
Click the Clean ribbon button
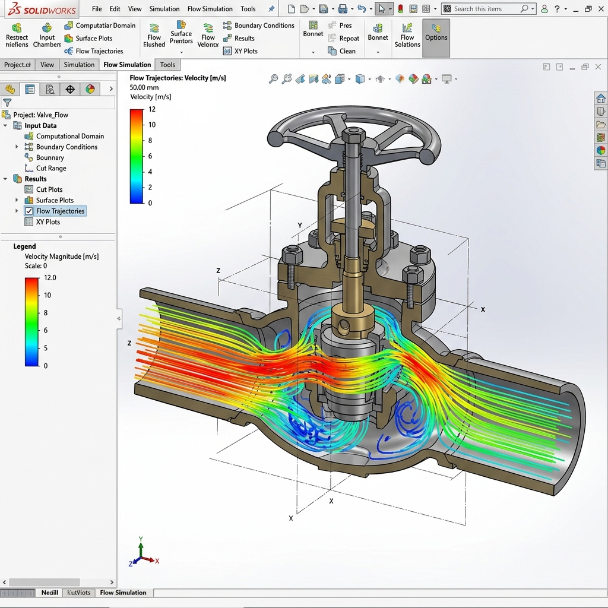click(341, 51)
